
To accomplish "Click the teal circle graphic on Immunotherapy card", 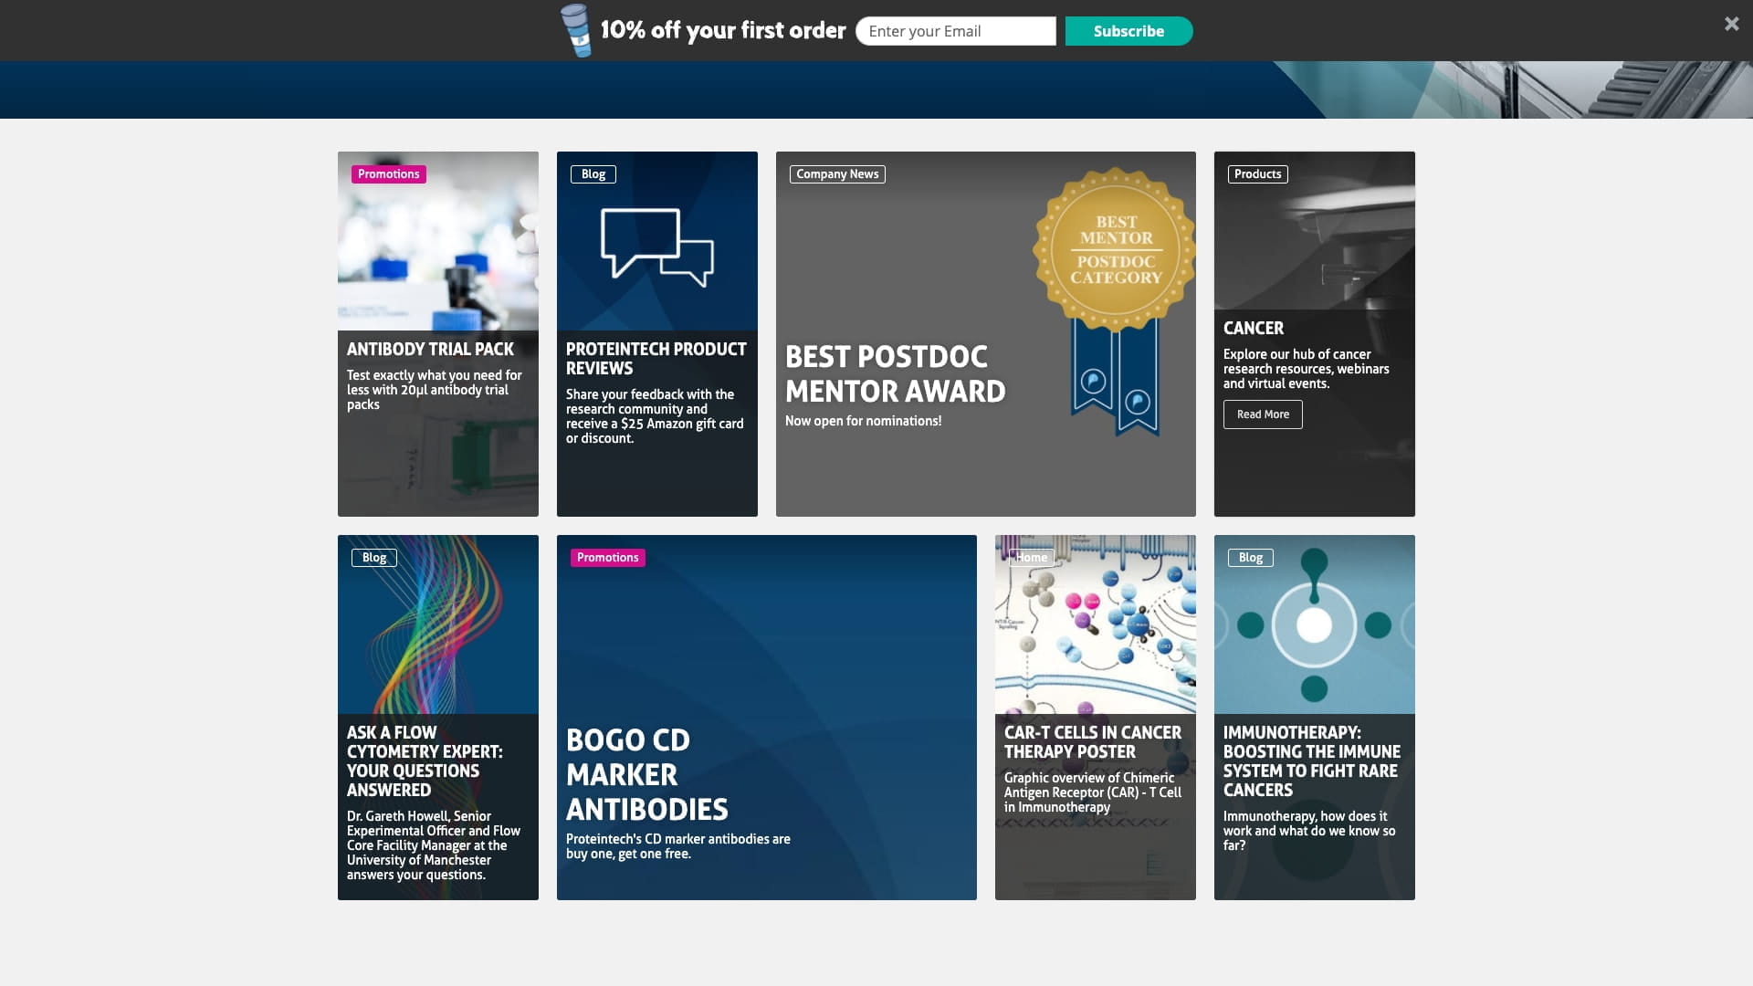I will (1315, 624).
